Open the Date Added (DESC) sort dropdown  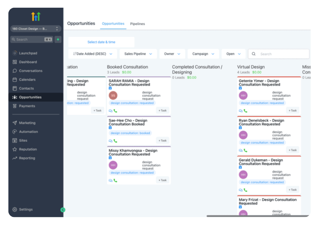(93, 54)
